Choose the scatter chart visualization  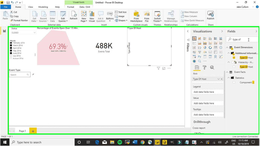coord(199,47)
